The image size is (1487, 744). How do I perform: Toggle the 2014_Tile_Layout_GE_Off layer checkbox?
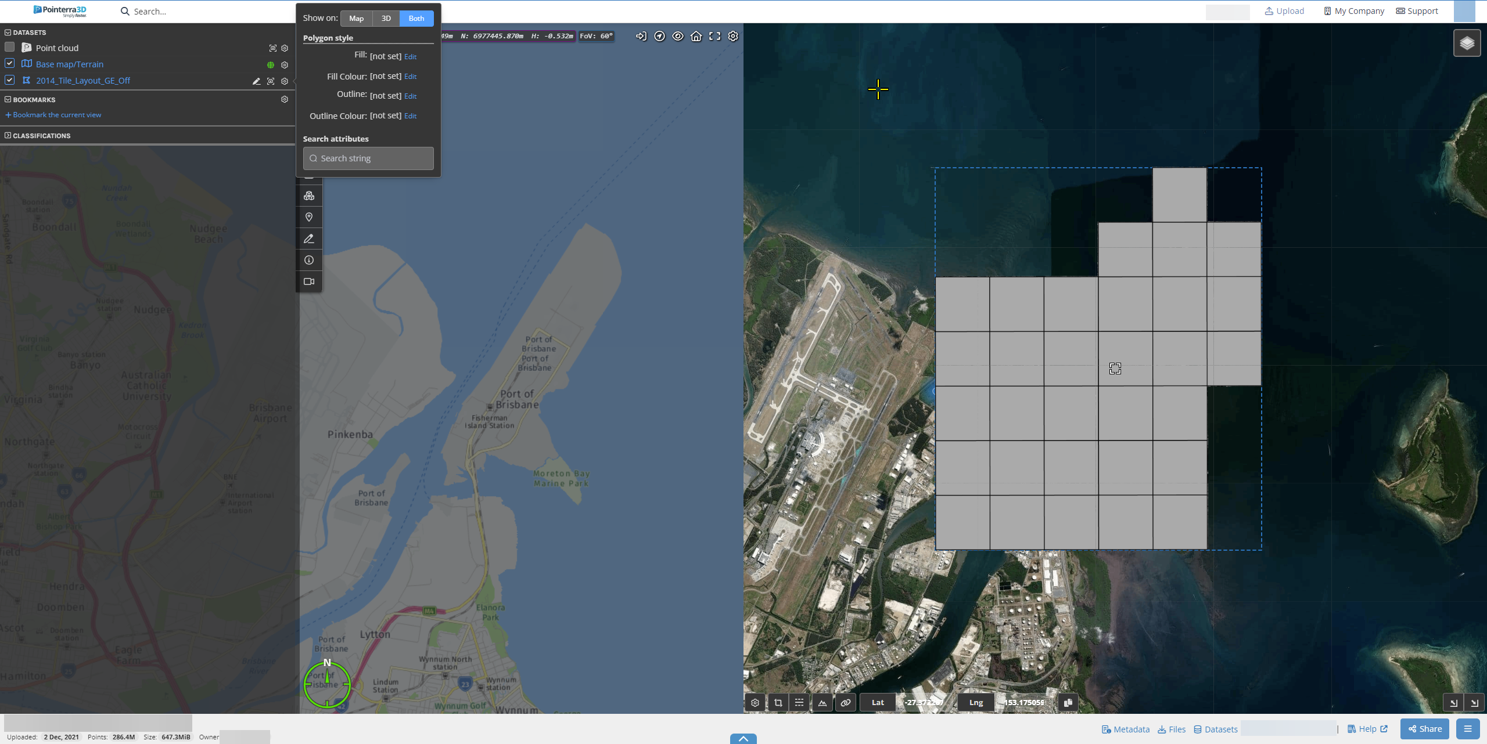point(9,80)
